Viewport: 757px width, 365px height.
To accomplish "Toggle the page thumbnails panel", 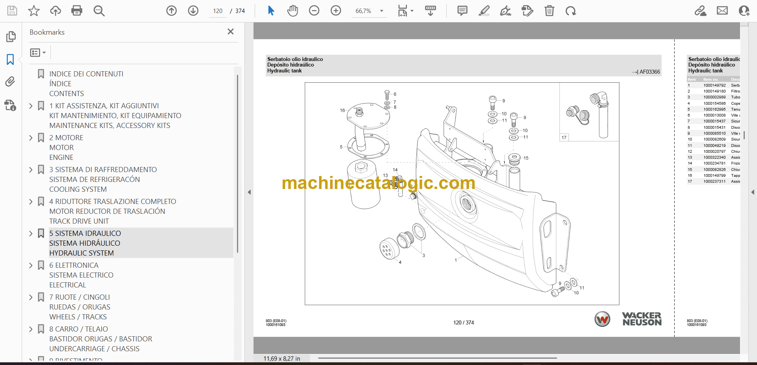I will pos(11,37).
